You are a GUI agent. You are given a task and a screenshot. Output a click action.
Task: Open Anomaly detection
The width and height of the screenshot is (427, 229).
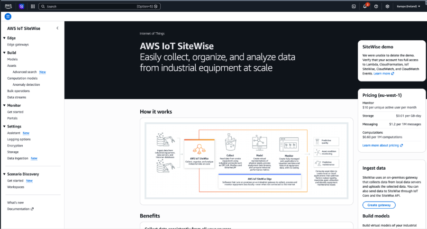tap(26, 84)
